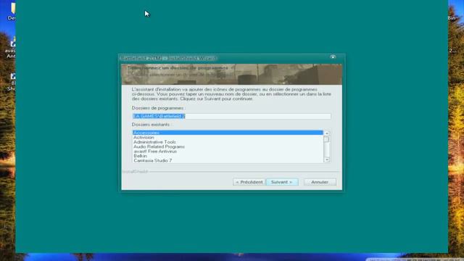
Task: Cancel the installer with the Annuler button
Action: 320,182
